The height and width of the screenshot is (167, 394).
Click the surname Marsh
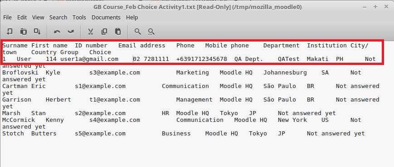11,113
